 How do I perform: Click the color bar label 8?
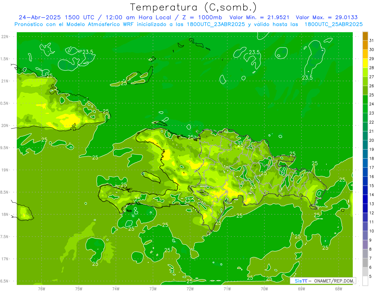tap(371, 249)
